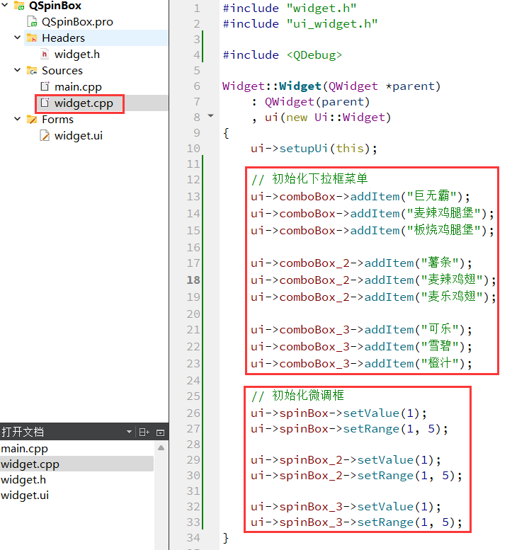The height and width of the screenshot is (550, 512).
Task: Click the Sources folder icon
Action: (32, 70)
